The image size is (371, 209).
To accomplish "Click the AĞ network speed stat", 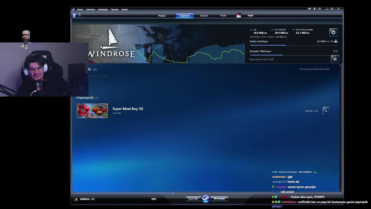I will 259,31.
